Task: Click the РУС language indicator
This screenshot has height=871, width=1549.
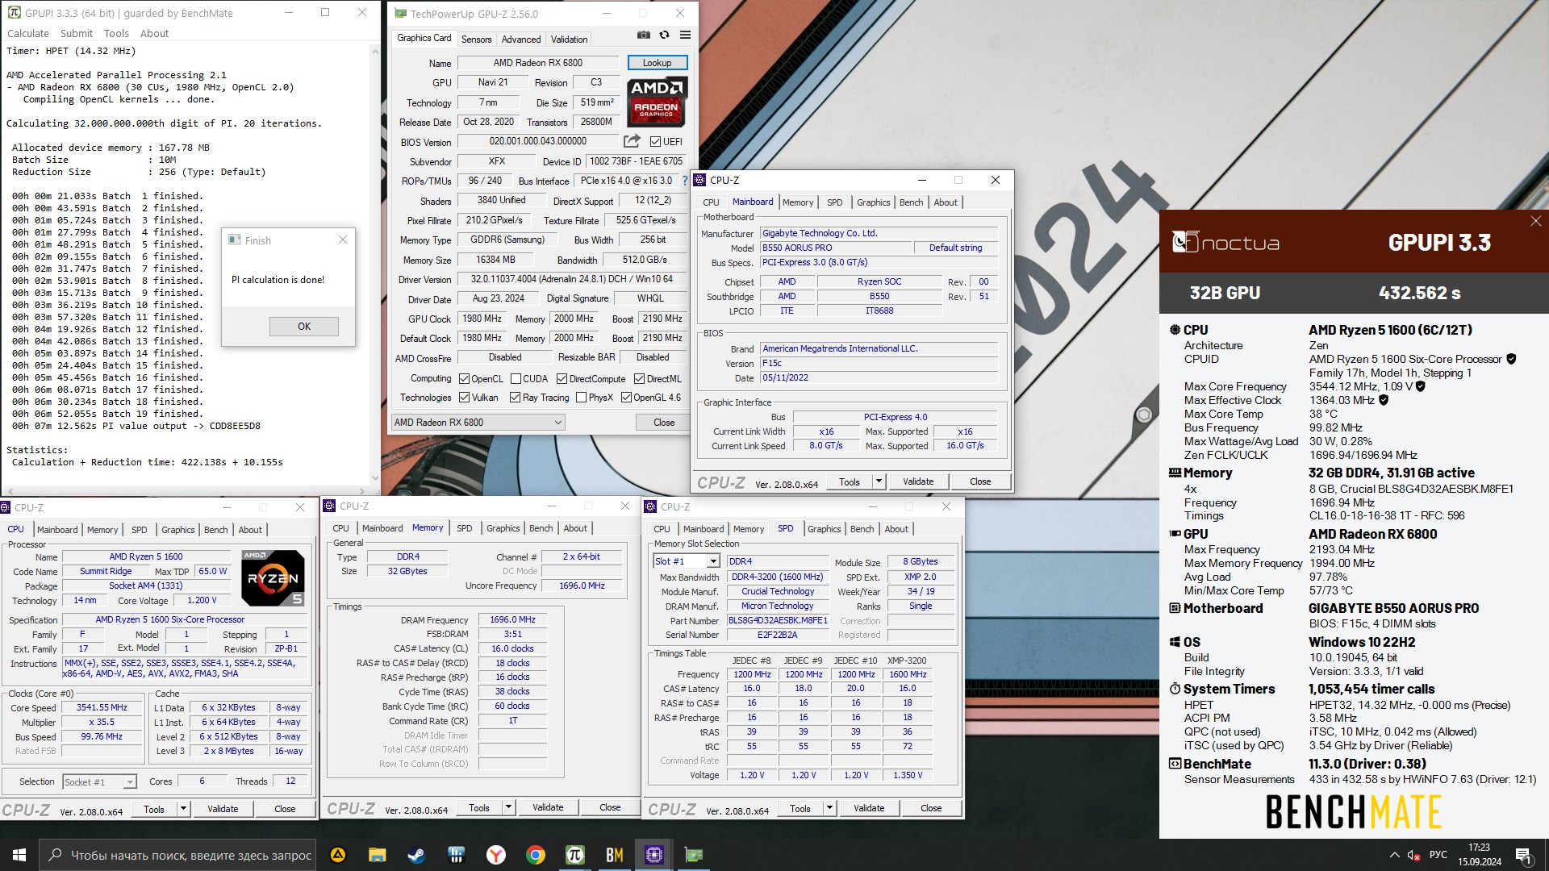Action: point(1438,855)
